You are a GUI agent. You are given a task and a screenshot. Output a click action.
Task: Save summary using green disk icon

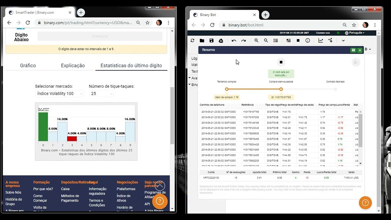coord(353,50)
